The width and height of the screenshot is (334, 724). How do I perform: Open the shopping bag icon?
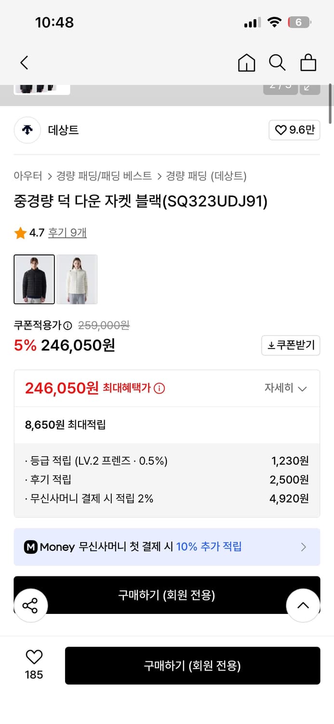[308, 63]
